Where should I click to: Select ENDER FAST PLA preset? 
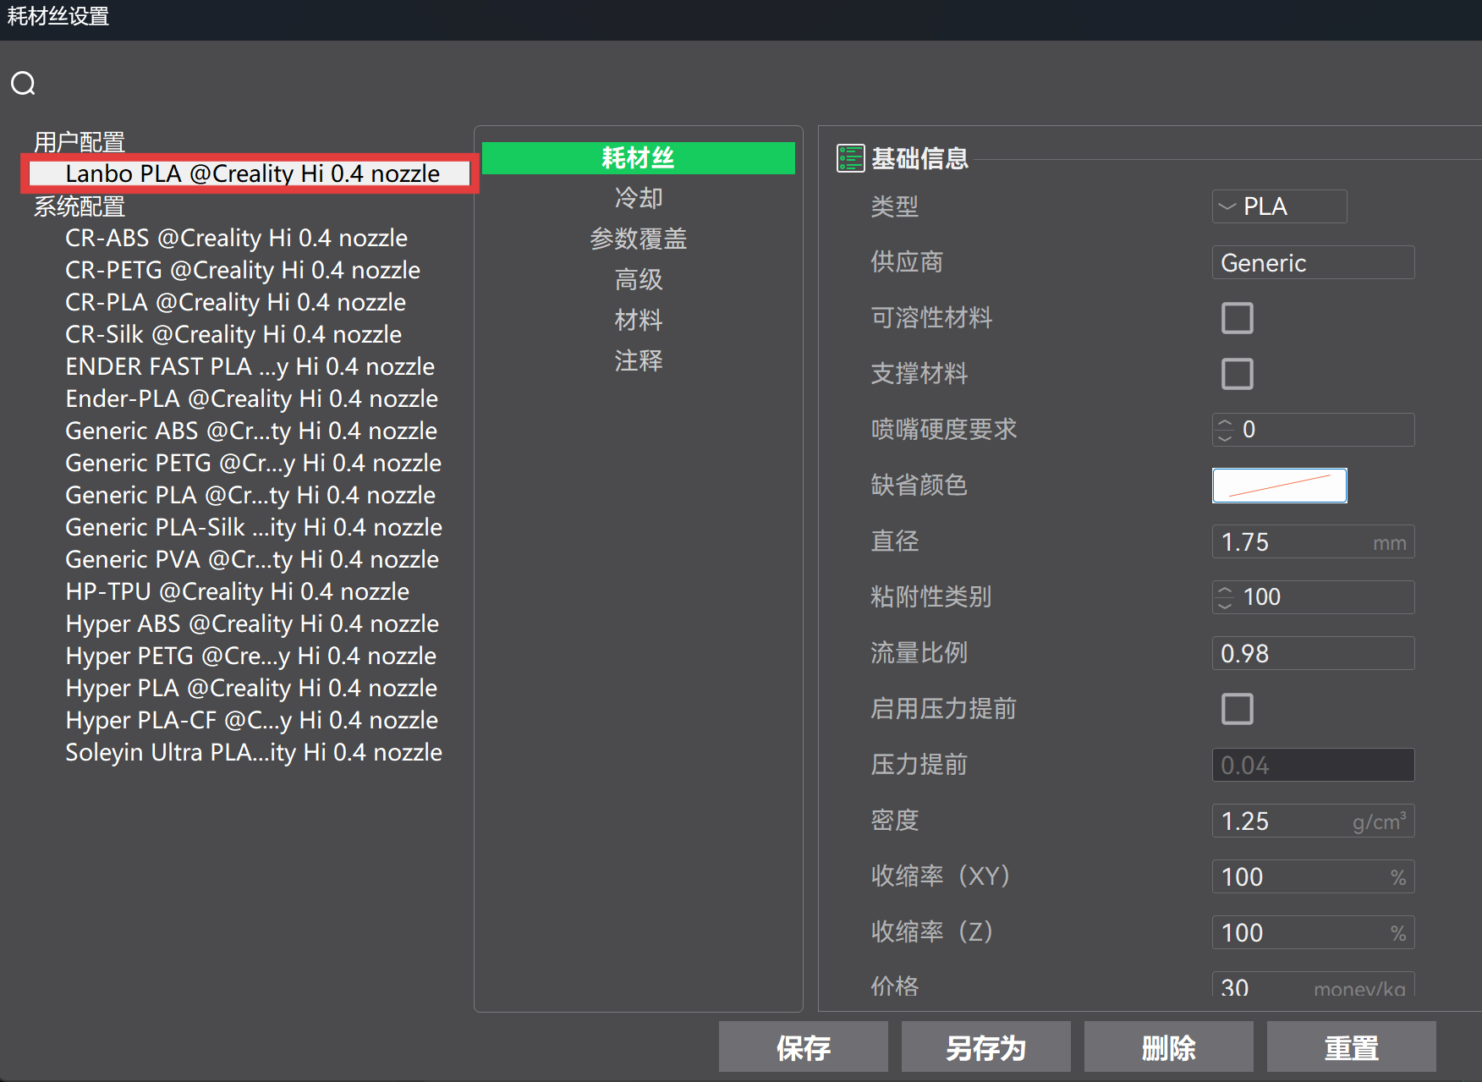[x=250, y=367]
